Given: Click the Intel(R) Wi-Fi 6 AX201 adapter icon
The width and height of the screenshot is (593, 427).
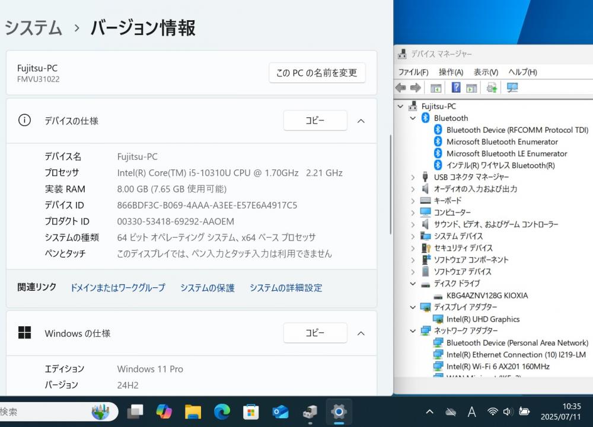Looking at the screenshot, I should [x=438, y=366].
